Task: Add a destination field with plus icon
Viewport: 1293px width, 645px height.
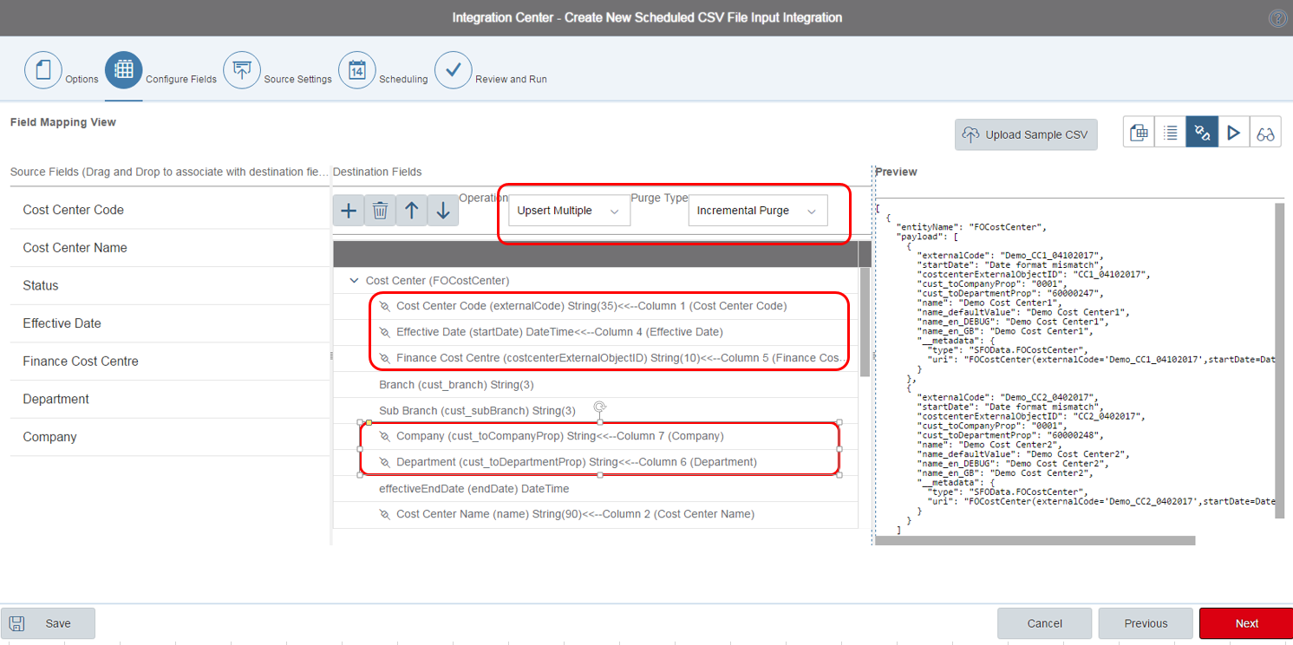Action: [x=348, y=210]
